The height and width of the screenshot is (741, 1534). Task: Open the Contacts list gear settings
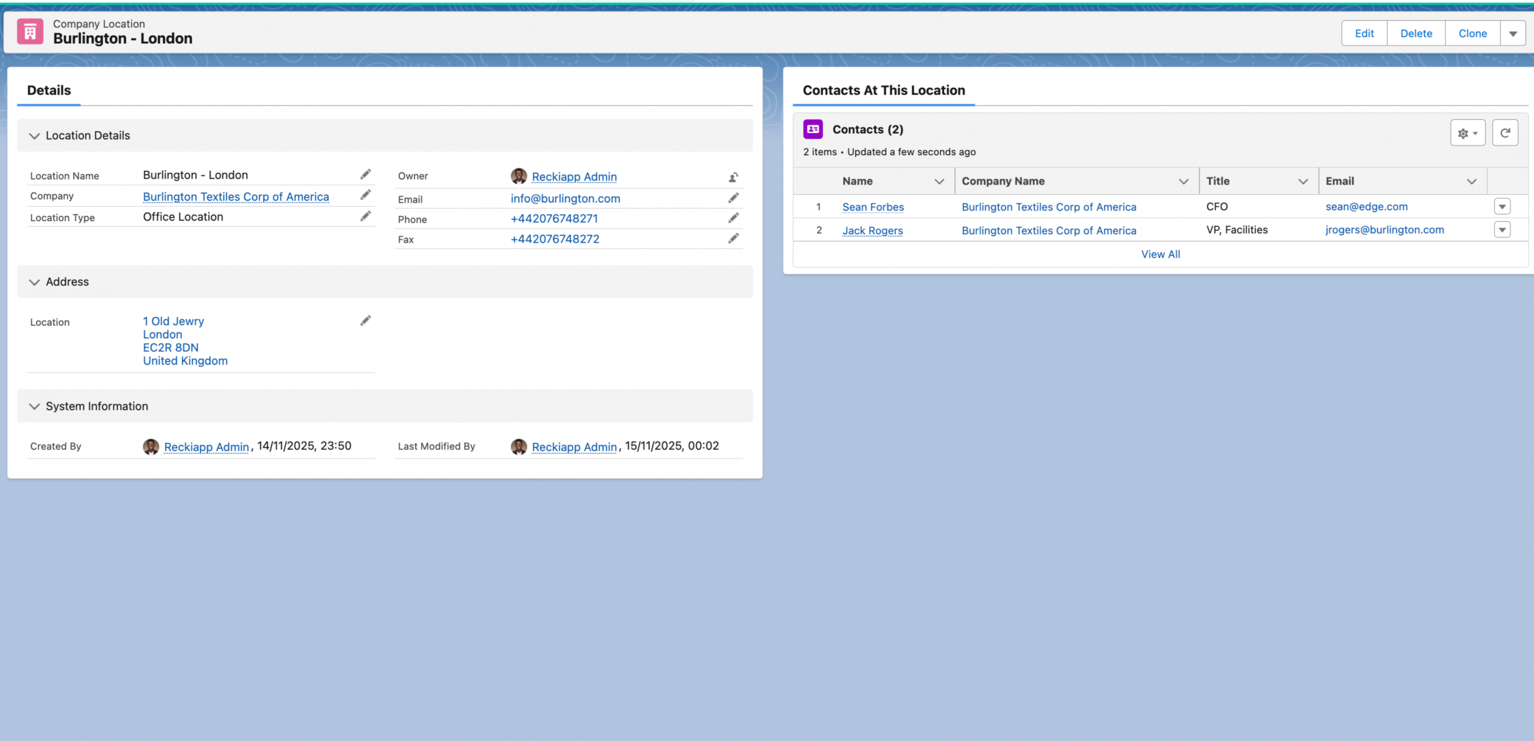pyautogui.click(x=1467, y=133)
